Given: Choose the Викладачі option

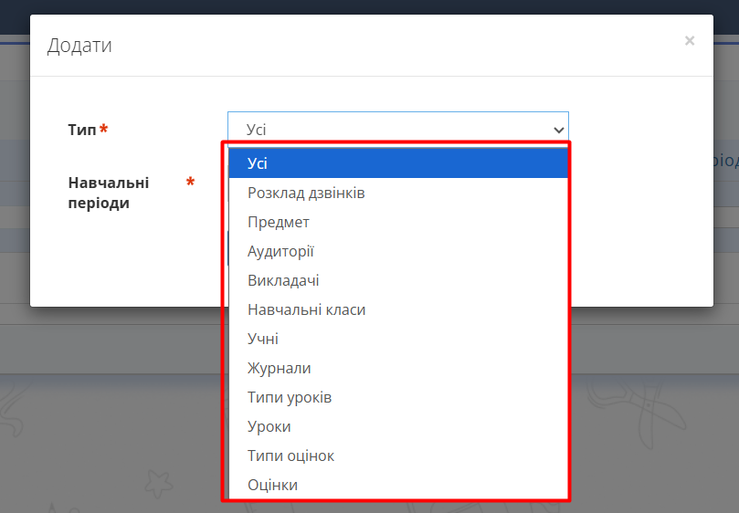Looking at the screenshot, I should (283, 280).
